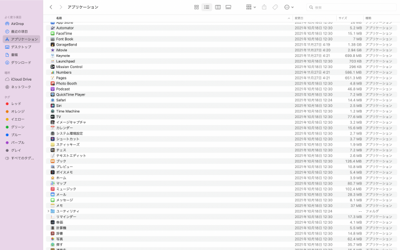Open ネットワーク in sidebar
The image size is (400, 250).
click(21, 87)
